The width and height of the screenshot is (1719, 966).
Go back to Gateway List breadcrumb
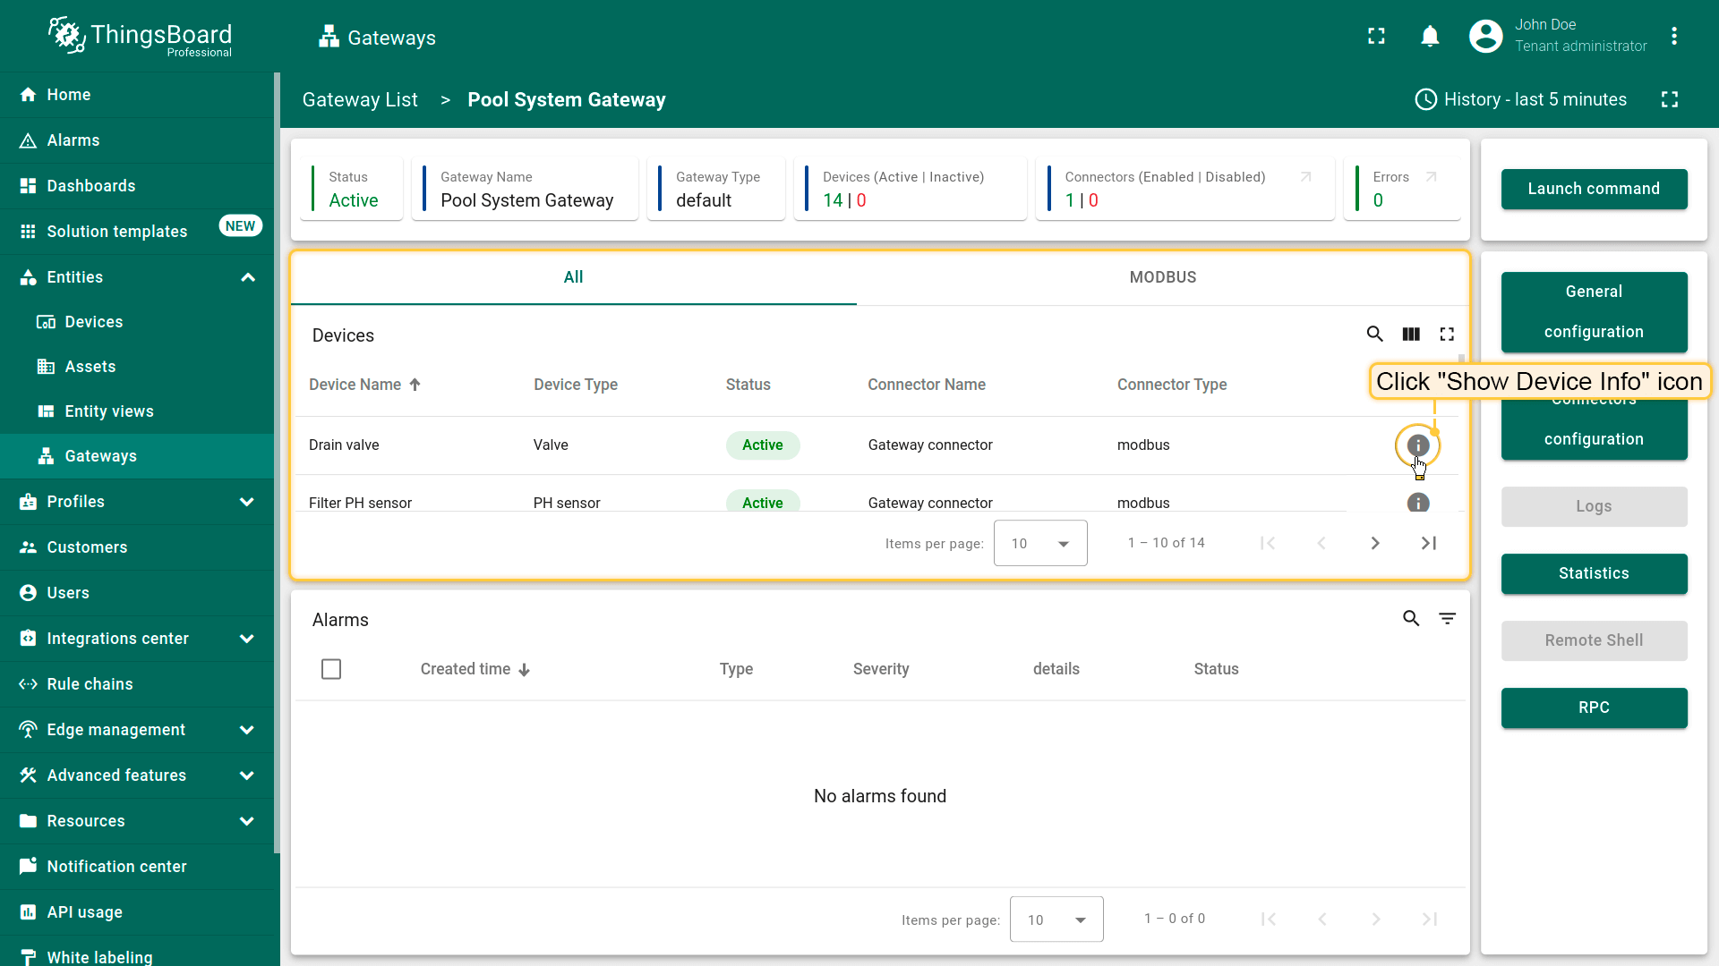click(360, 100)
